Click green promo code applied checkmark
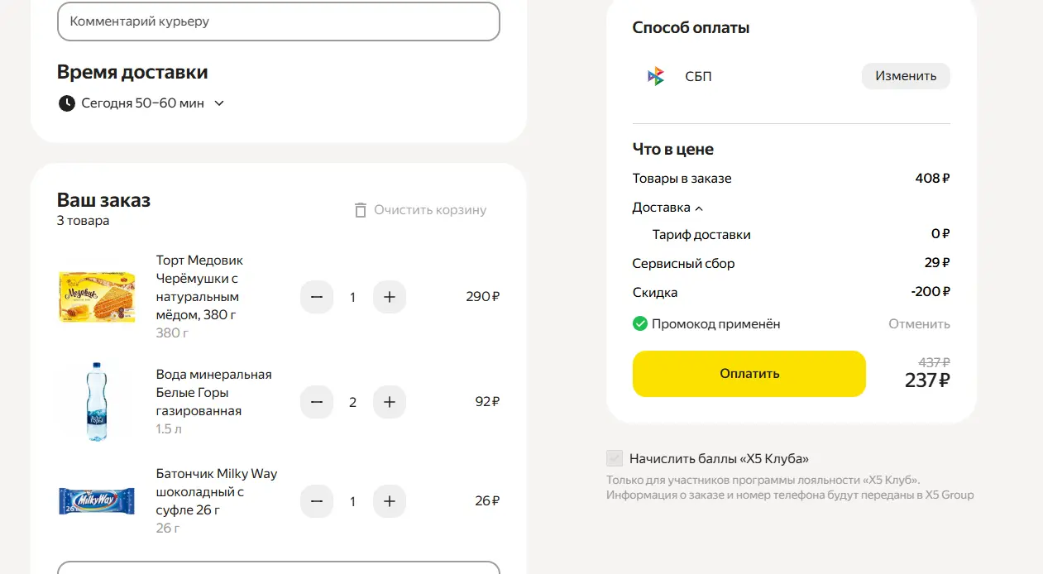Viewport: 1043px width, 574px height. [x=640, y=323]
